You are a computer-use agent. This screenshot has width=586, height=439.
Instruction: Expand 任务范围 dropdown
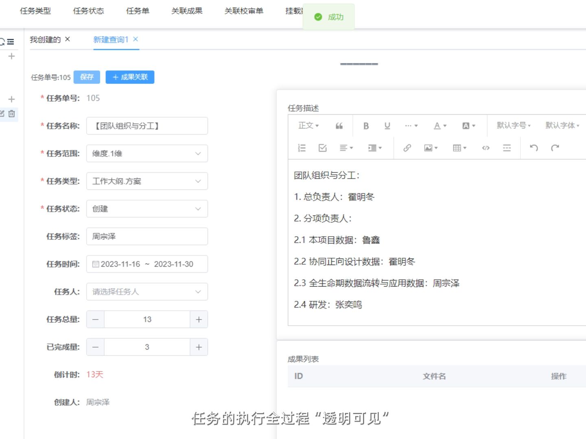[x=147, y=154]
